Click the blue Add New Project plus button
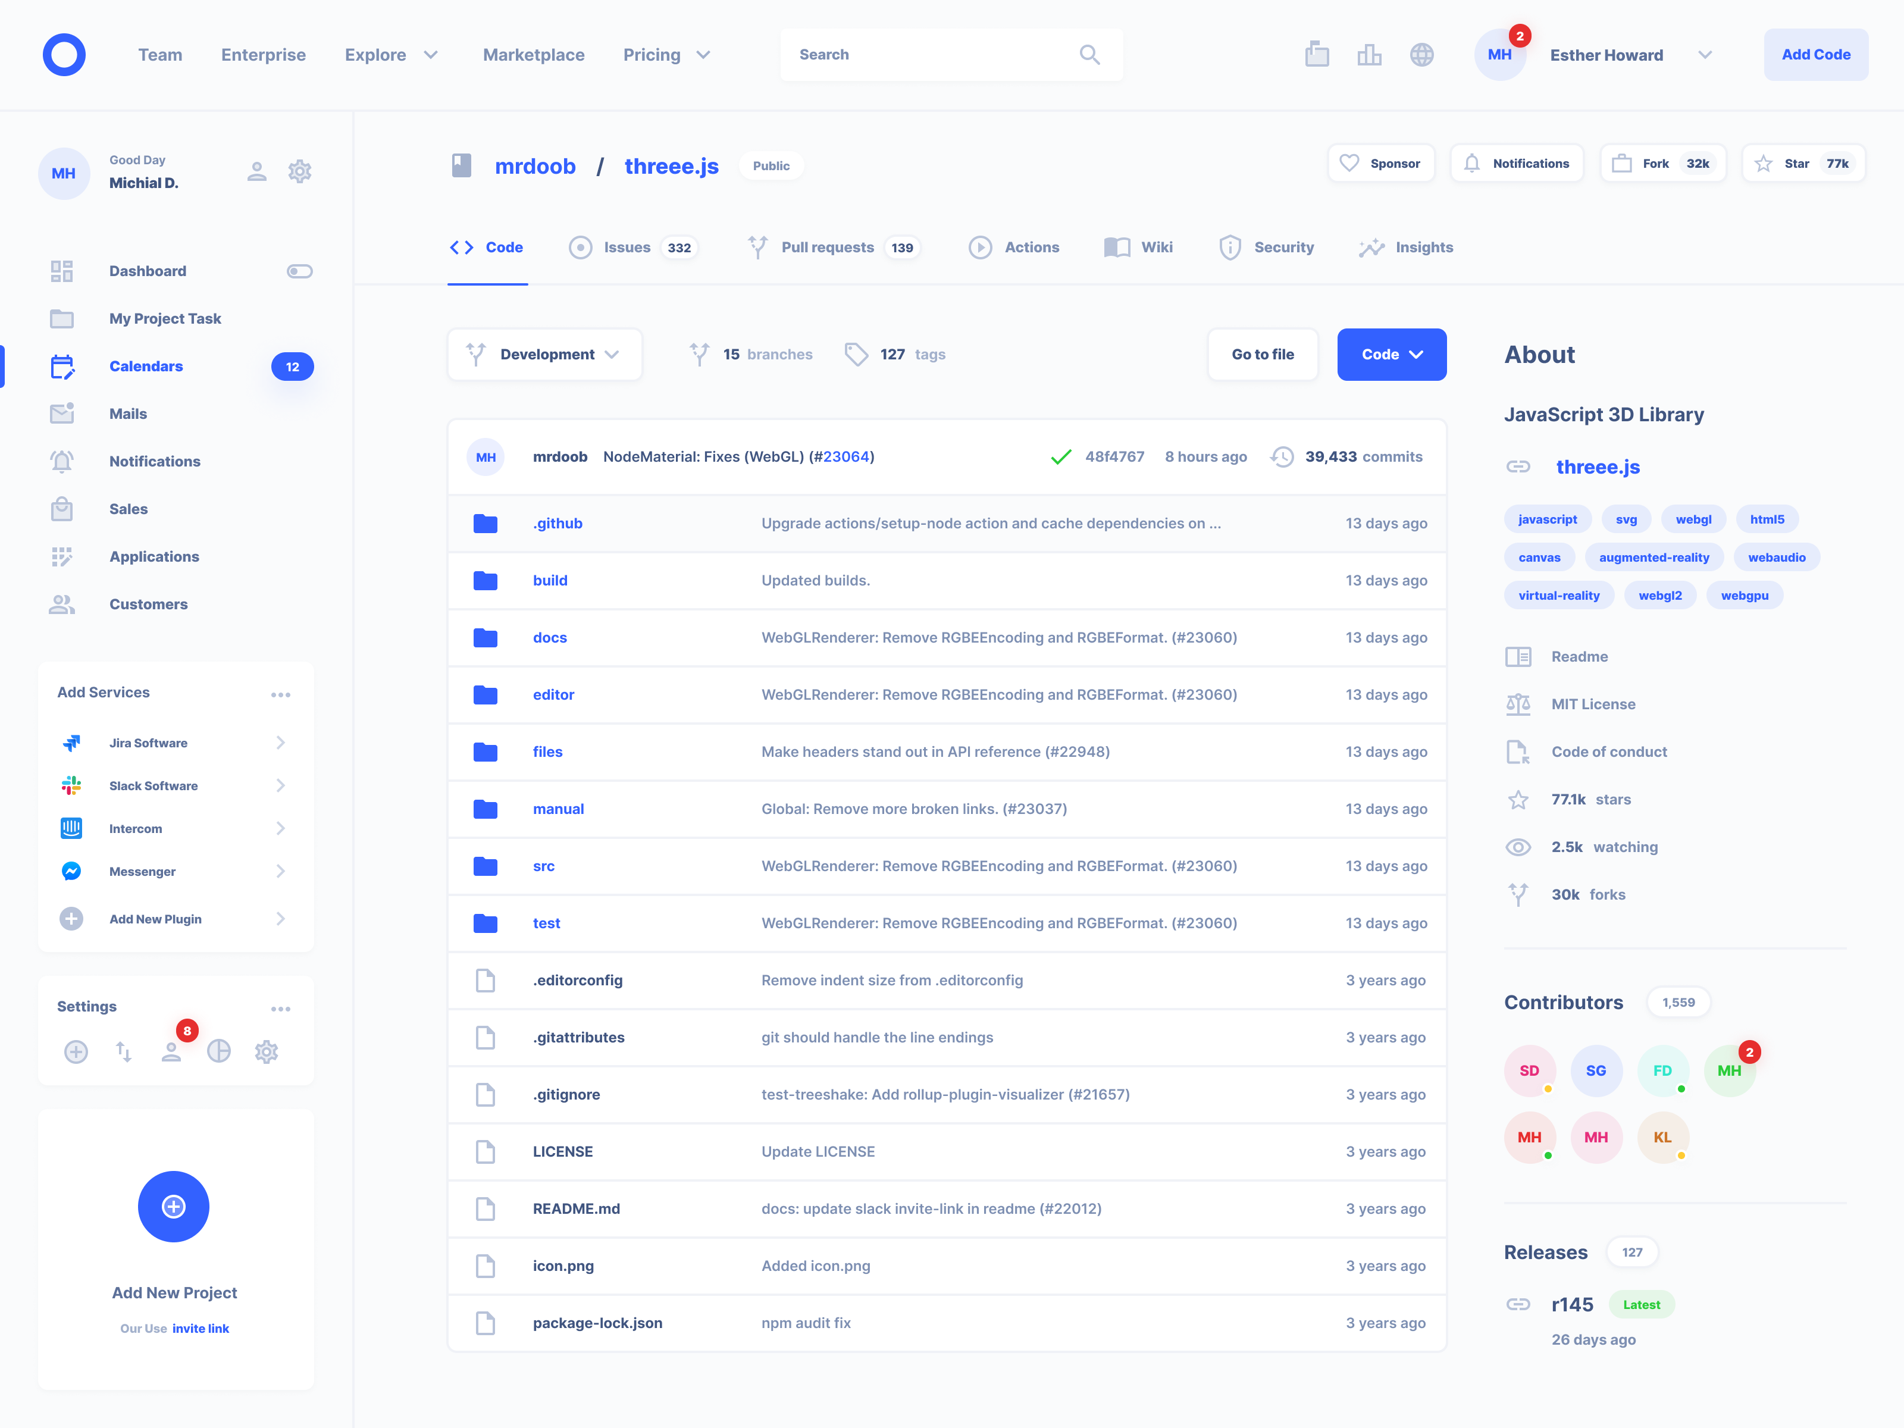 pyautogui.click(x=174, y=1207)
